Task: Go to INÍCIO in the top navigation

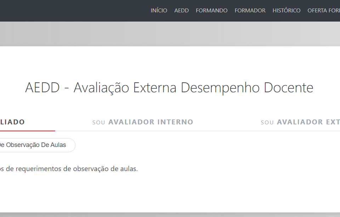Action: (x=159, y=11)
